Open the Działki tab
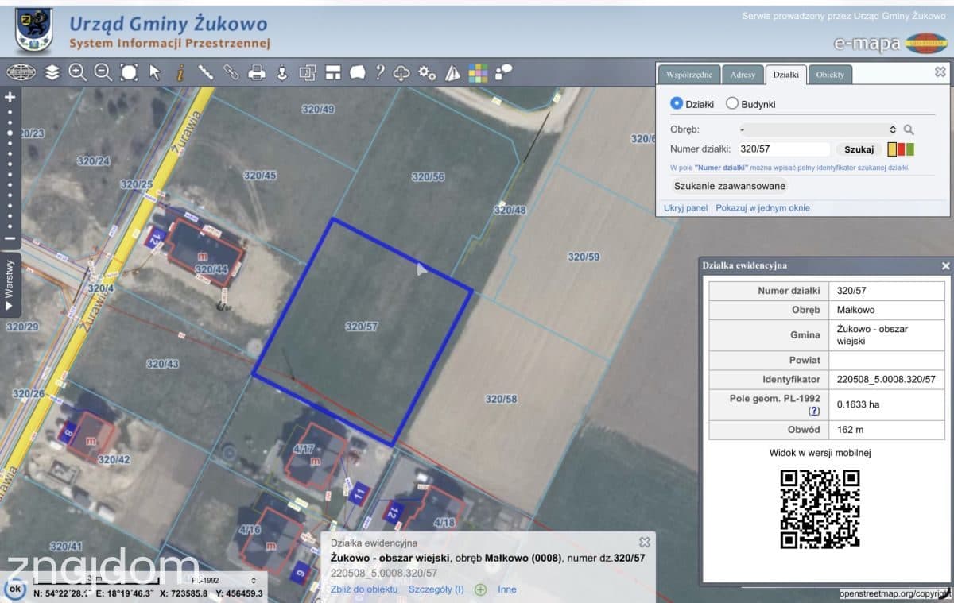 point(786,74)
